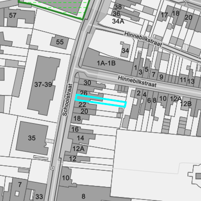Select building number 34
The height and width of the screenshot is (201, 201).
[x=125, y=51]
